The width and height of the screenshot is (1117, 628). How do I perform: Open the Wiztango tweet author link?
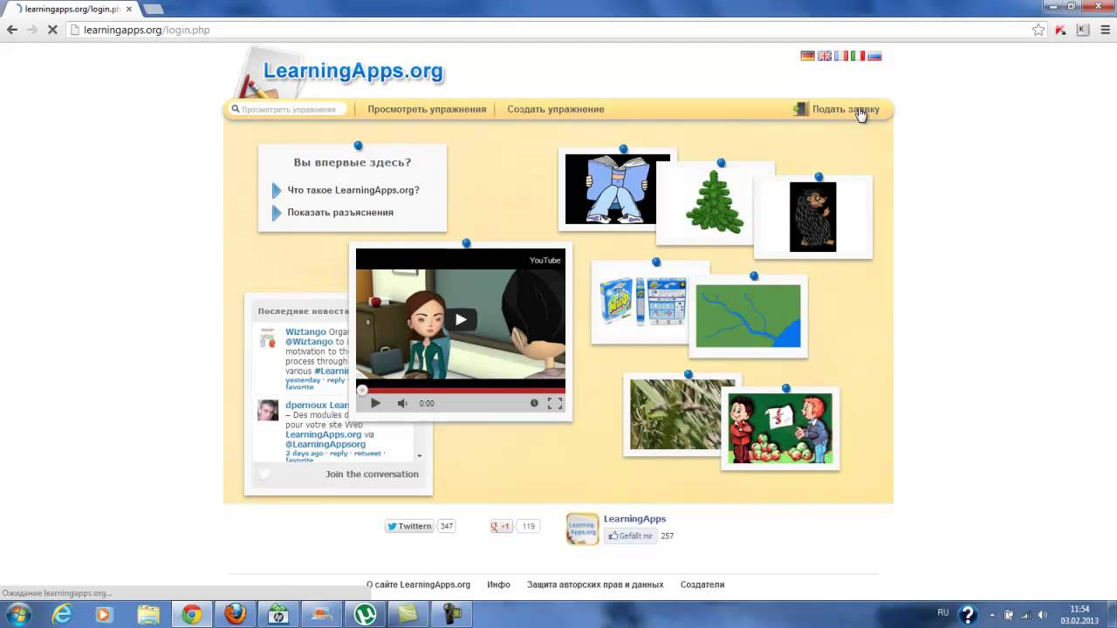305,332
